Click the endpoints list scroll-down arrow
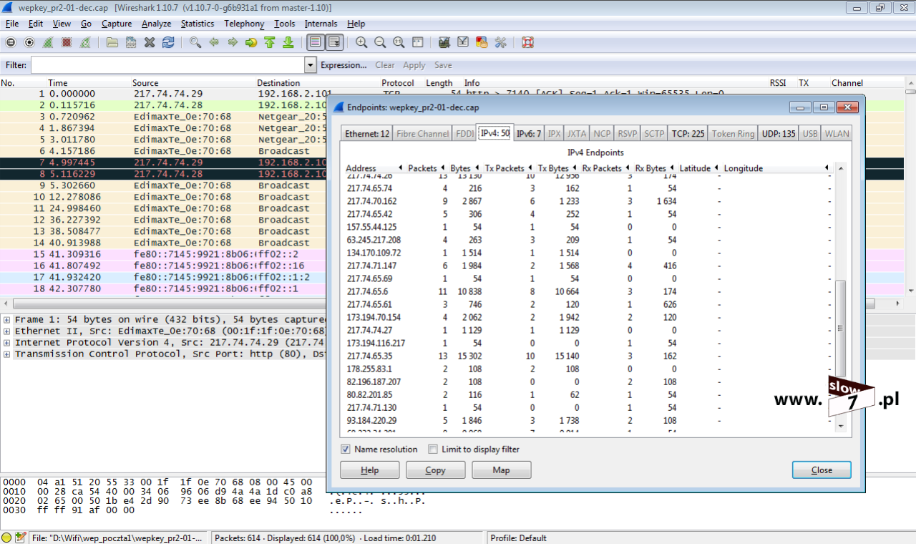 point(841,426)
